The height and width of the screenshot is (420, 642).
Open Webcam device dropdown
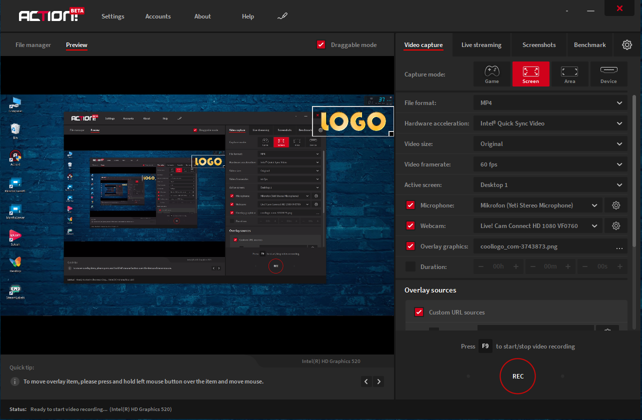click(x=537, y=225)
